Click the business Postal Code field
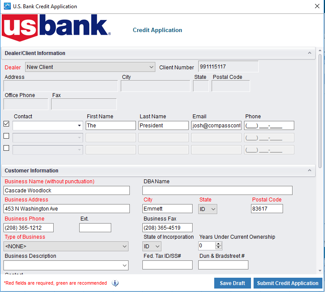Image resolution: width=325 pixels, height=292 pixels. [x=267, y=208]
